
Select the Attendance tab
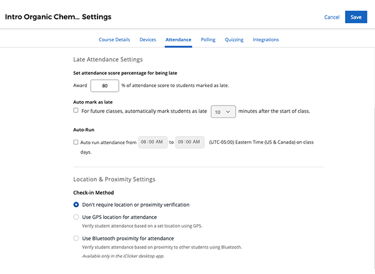pos(178,40)
